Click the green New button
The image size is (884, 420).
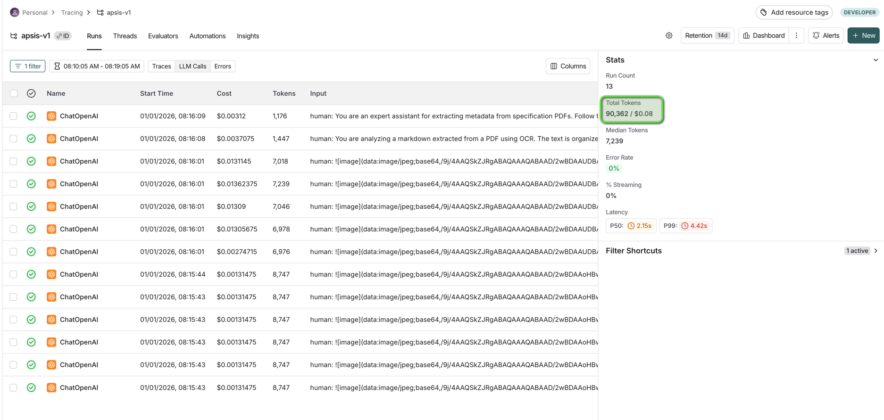[x=863, y=36]
